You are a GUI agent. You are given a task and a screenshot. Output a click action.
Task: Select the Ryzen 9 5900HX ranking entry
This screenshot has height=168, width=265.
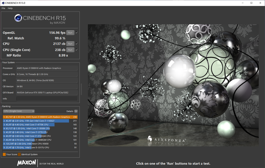(x=40, y=117)
